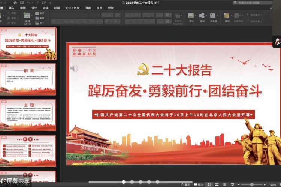Open the 节 (Section) dropdown
This screenshot has height=187, width=281.
click(39, 23)
